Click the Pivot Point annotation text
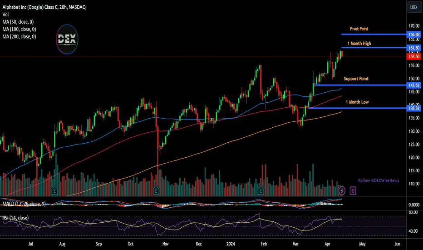The width and height of the screenshot is (423, 250). point(359,29)
